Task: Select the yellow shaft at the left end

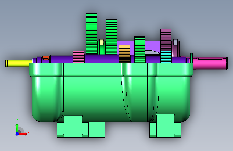Action: tap(19, 63)
